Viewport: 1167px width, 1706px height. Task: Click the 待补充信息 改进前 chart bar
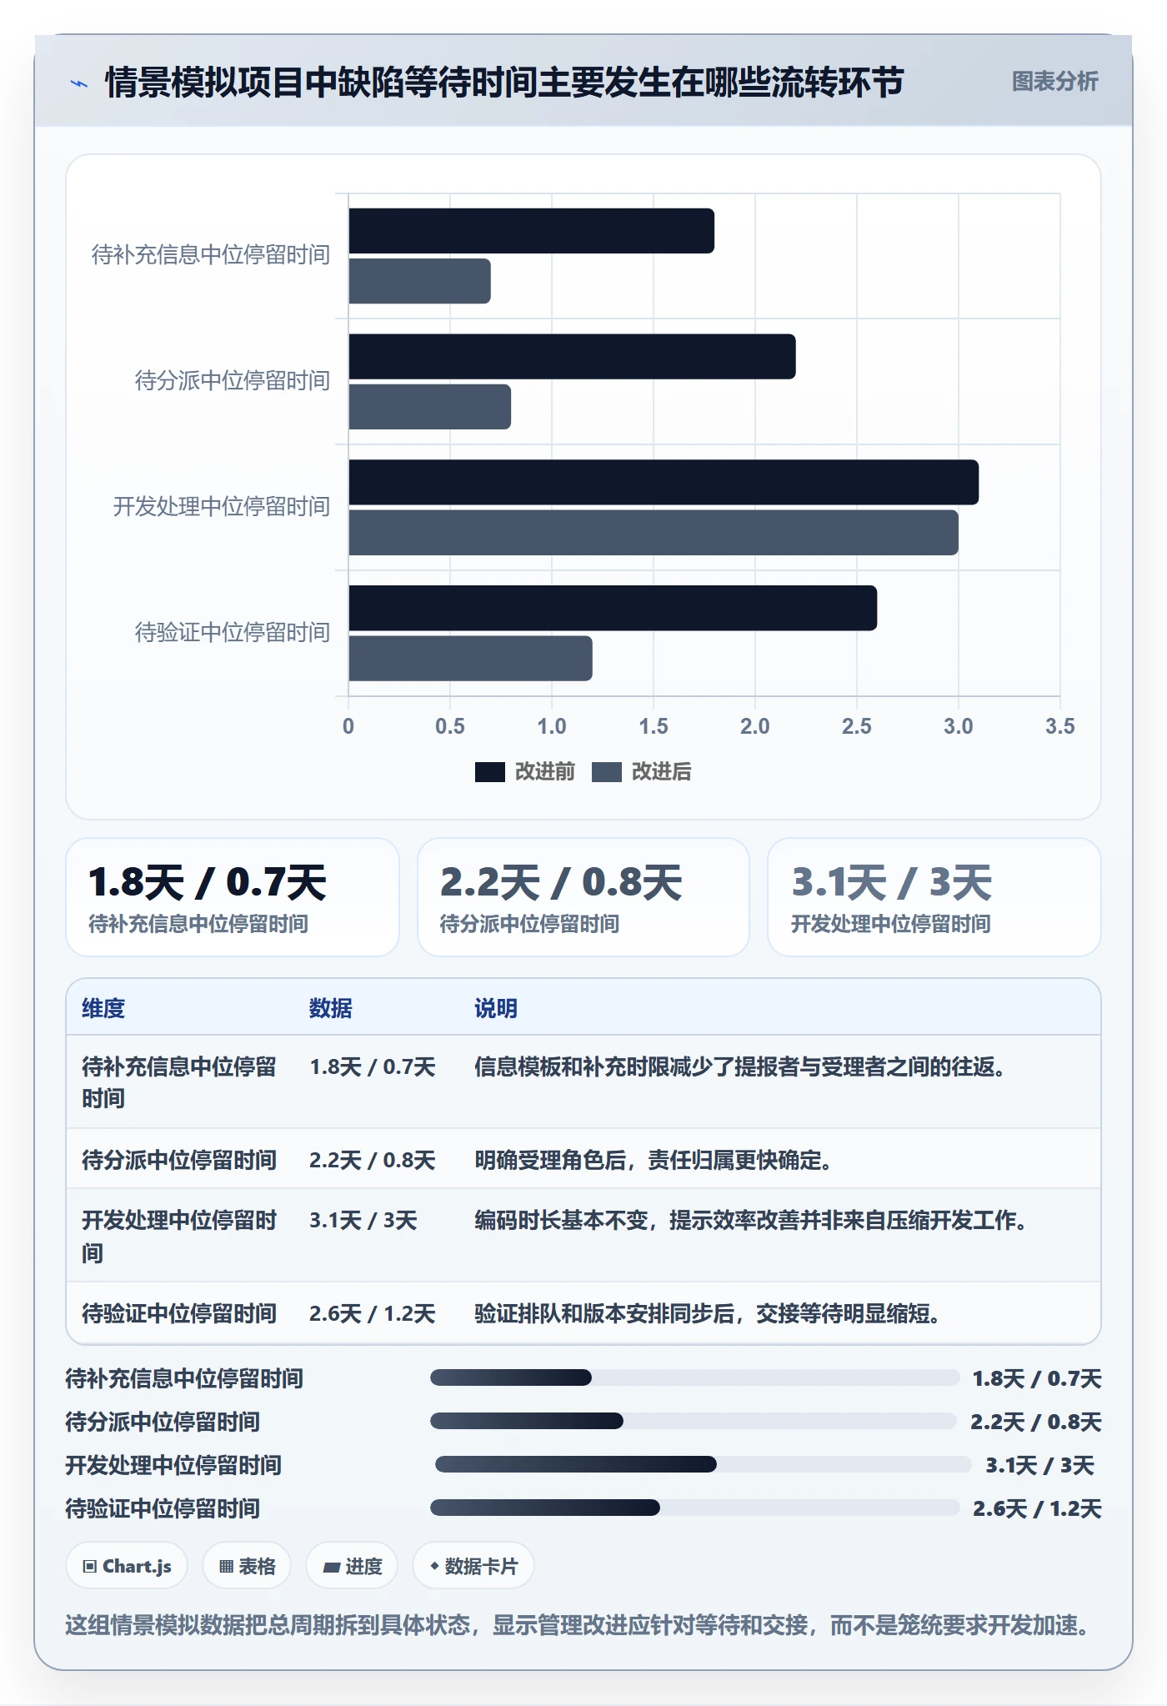coord(532,231)
